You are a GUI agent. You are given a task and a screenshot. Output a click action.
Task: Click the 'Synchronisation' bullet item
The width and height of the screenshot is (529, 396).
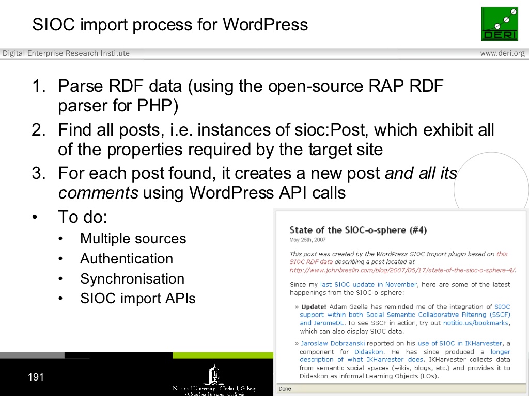132,279
